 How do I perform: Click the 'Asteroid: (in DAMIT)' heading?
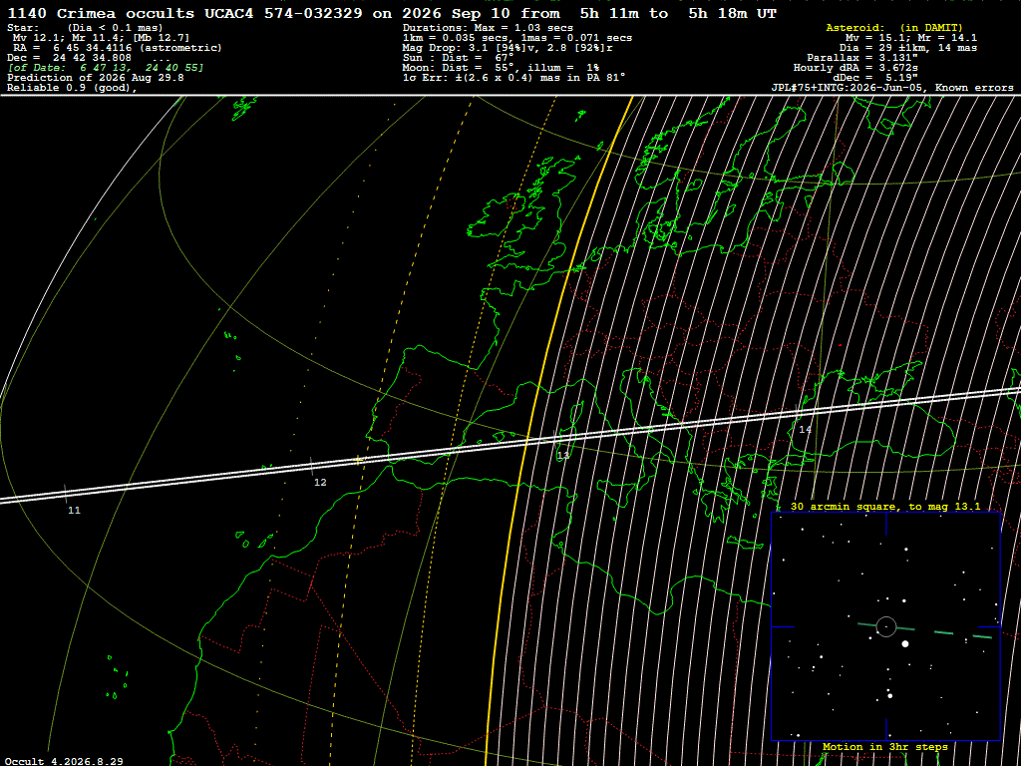(x=894, y=27)
